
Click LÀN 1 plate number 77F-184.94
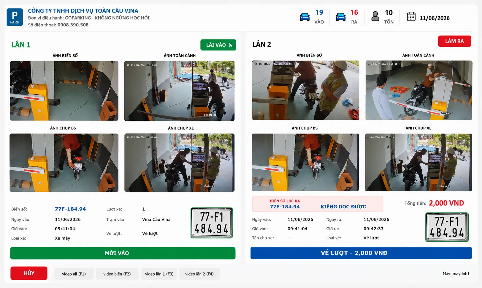coord(70,209)
